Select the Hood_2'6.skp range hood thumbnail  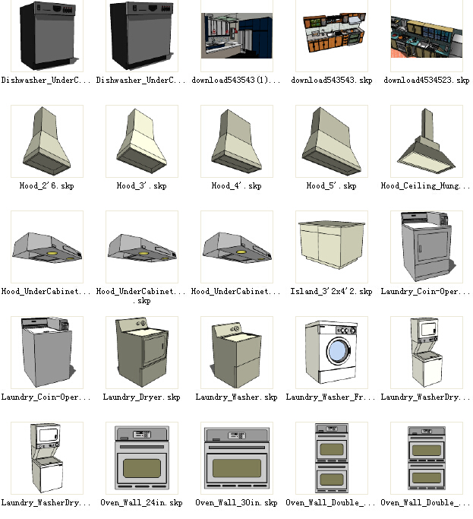47,141
